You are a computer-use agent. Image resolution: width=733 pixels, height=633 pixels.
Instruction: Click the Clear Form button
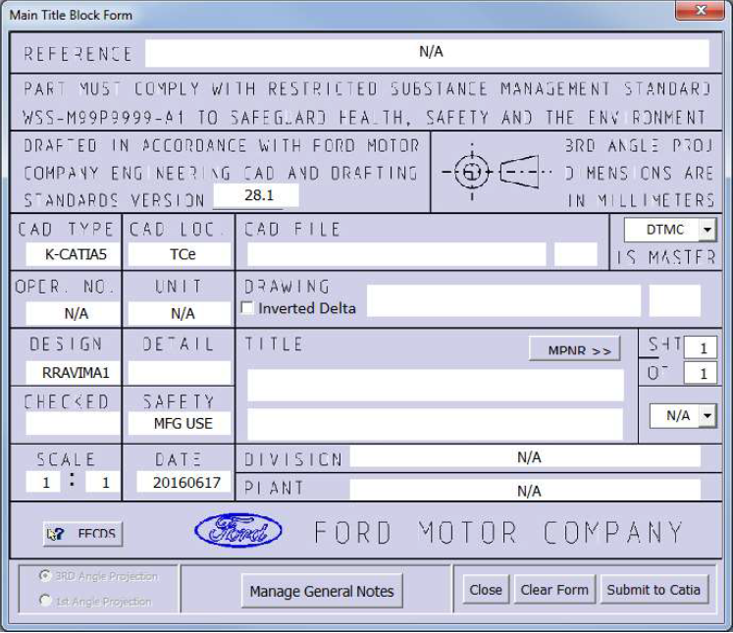click(x=554, y=590)
